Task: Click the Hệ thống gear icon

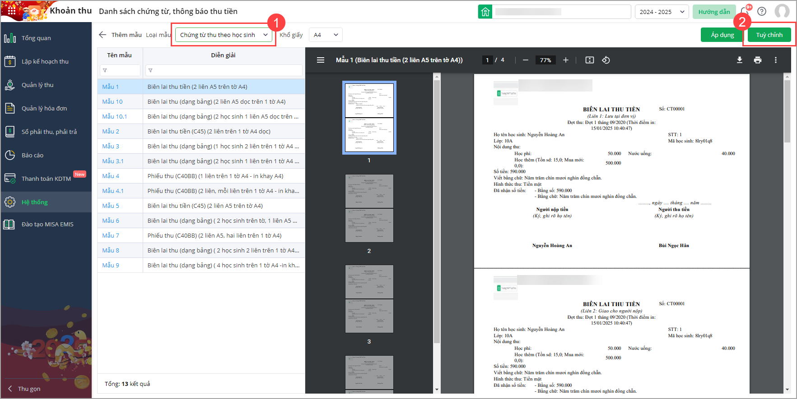Action: [10, 202]
